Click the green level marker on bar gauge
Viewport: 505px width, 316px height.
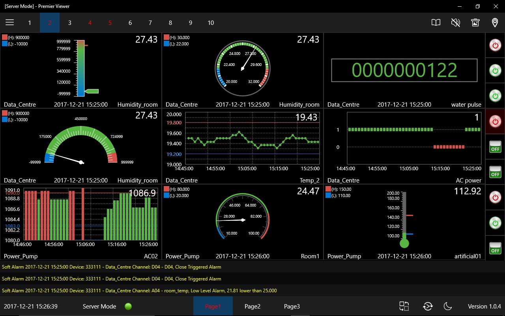point(92,91)
